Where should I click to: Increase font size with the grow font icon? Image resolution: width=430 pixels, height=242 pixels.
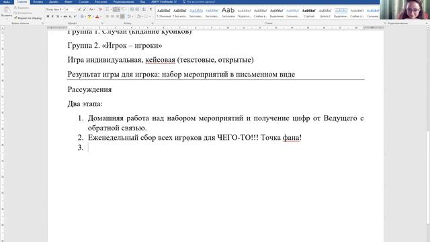[79, 9]
